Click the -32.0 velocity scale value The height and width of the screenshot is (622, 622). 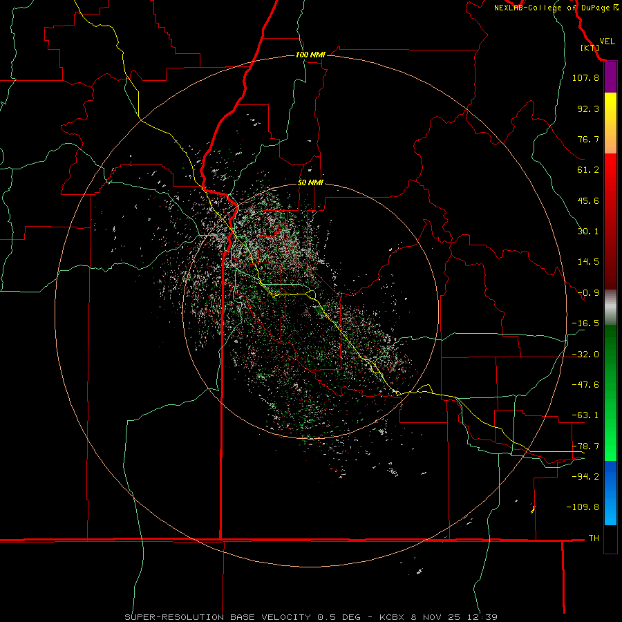tap(585, 355)
